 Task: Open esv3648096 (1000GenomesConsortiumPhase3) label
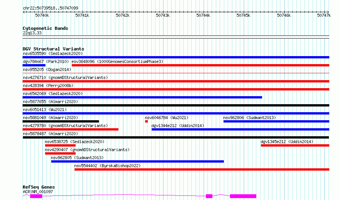117,61
